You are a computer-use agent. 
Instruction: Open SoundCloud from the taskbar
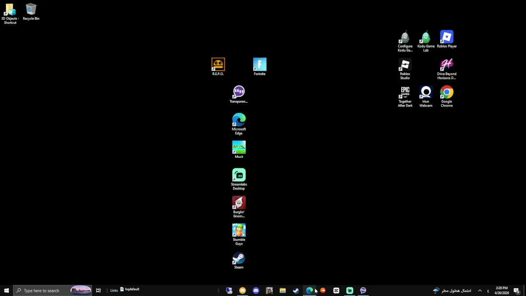[x=323, y=291]
